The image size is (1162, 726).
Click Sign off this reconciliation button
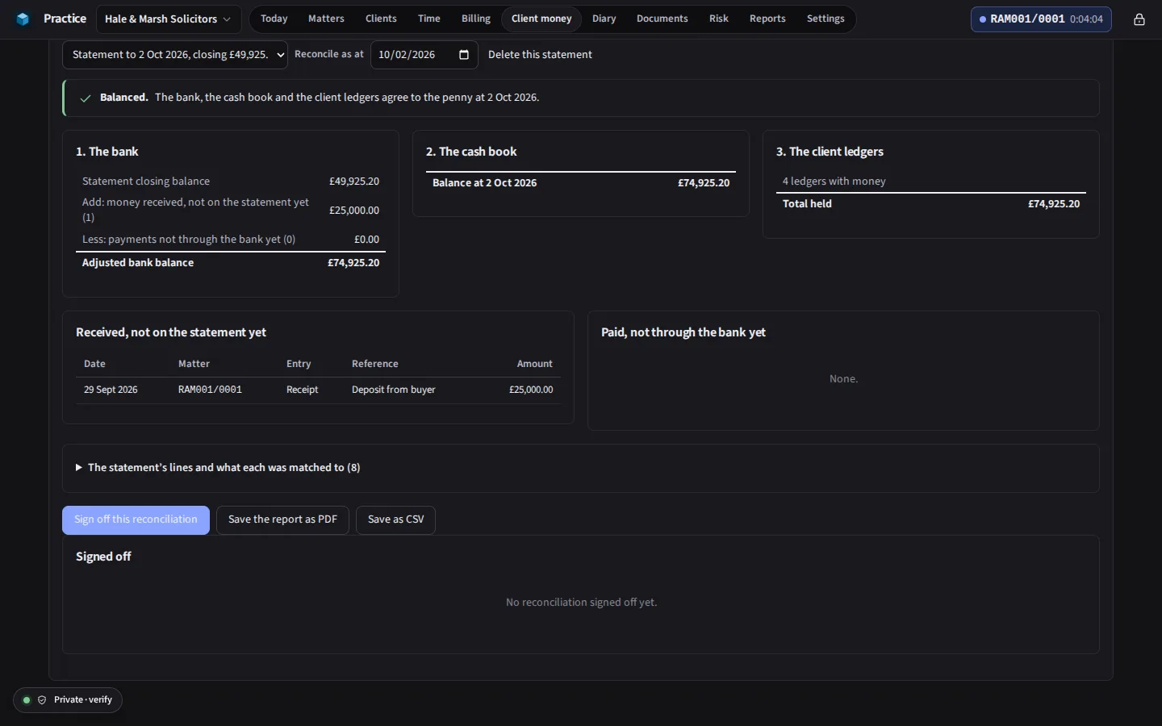point(136,520)
